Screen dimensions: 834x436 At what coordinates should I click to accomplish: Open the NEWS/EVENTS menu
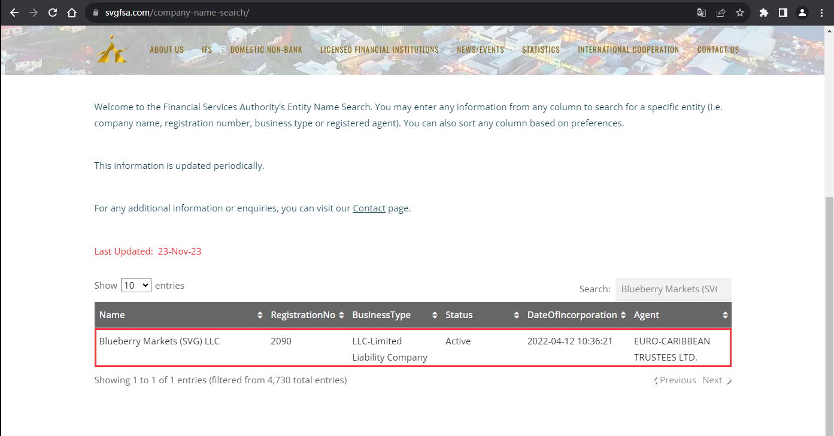pyautogui.click(x=480, y=50)
